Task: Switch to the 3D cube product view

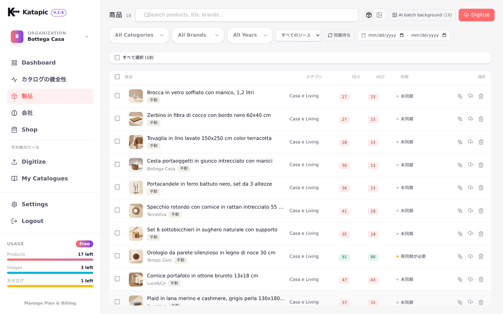Action: point(369,15)
